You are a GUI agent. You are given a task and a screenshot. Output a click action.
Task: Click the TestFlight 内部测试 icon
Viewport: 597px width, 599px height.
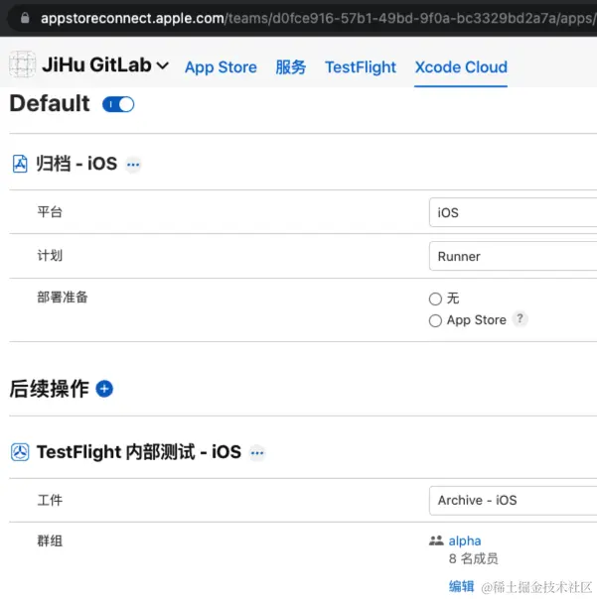[x=20, y=452]
